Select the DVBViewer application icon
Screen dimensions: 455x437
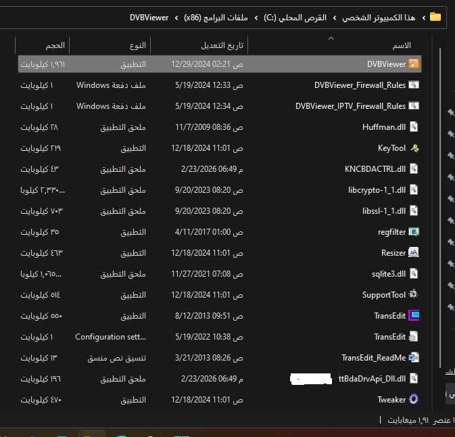tap(414, 64)
